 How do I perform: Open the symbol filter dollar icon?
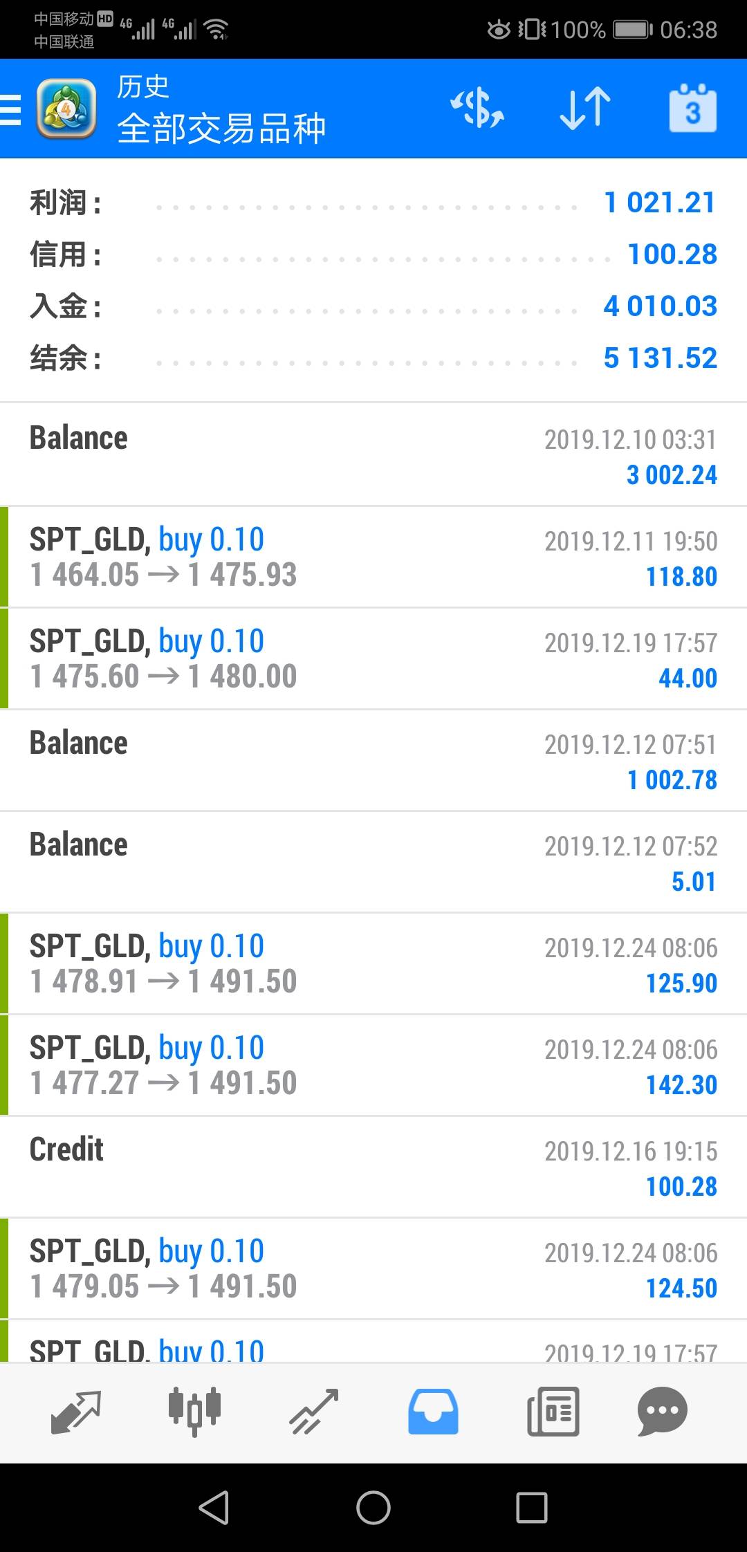(x=477, y=109)
